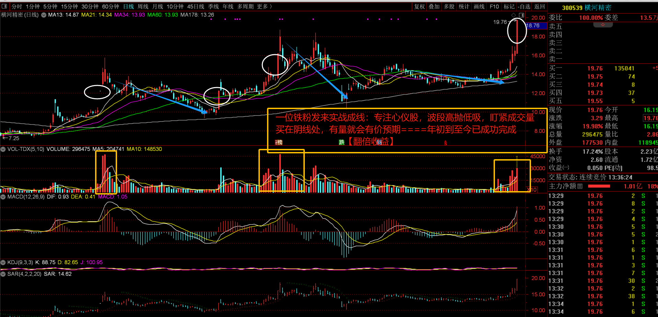The height and width of the screenshot is (317, 658).
Task: Click the 13:32 trade row with volume 38
Action: tap(603, 296)
